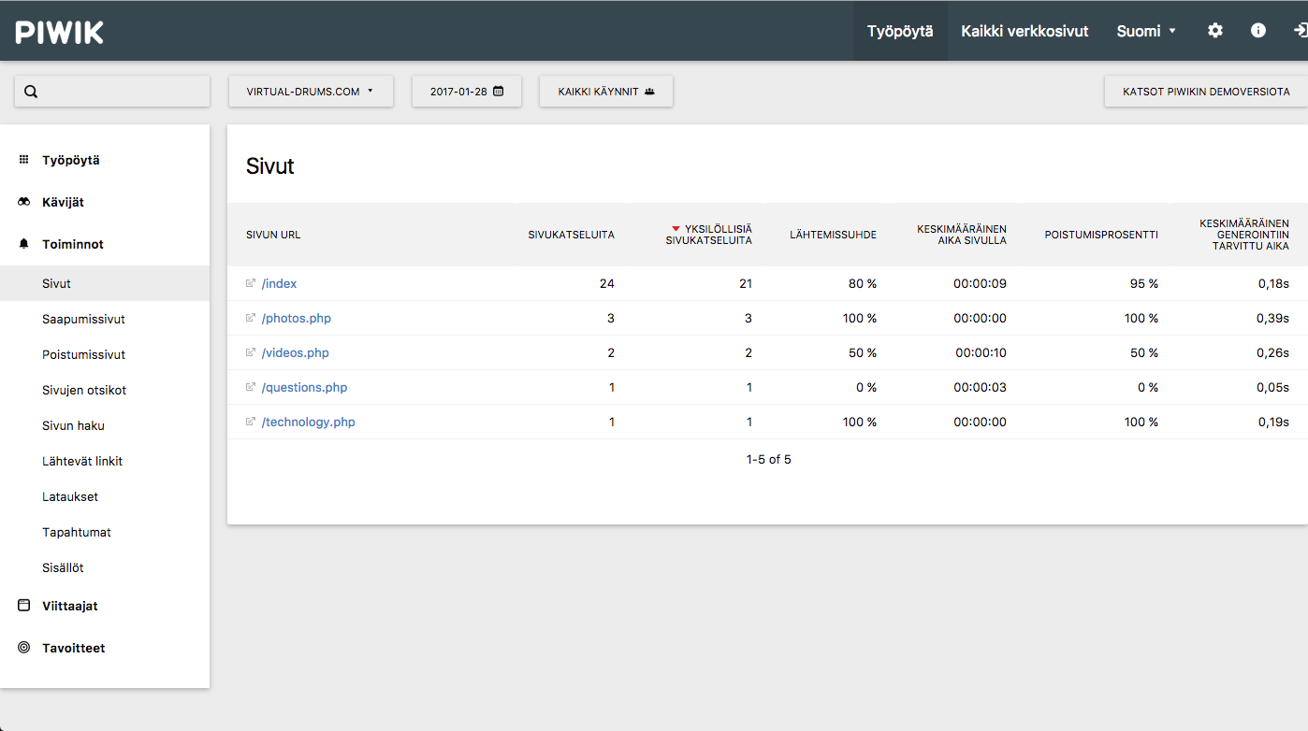Click the sign-in arrow icon
The height and width of the screenshot is (731, 1308).
tap(1301, 31)
